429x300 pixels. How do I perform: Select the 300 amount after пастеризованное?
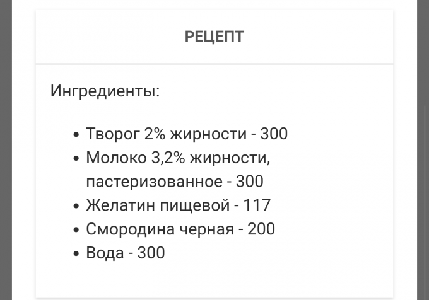(249, 182)
